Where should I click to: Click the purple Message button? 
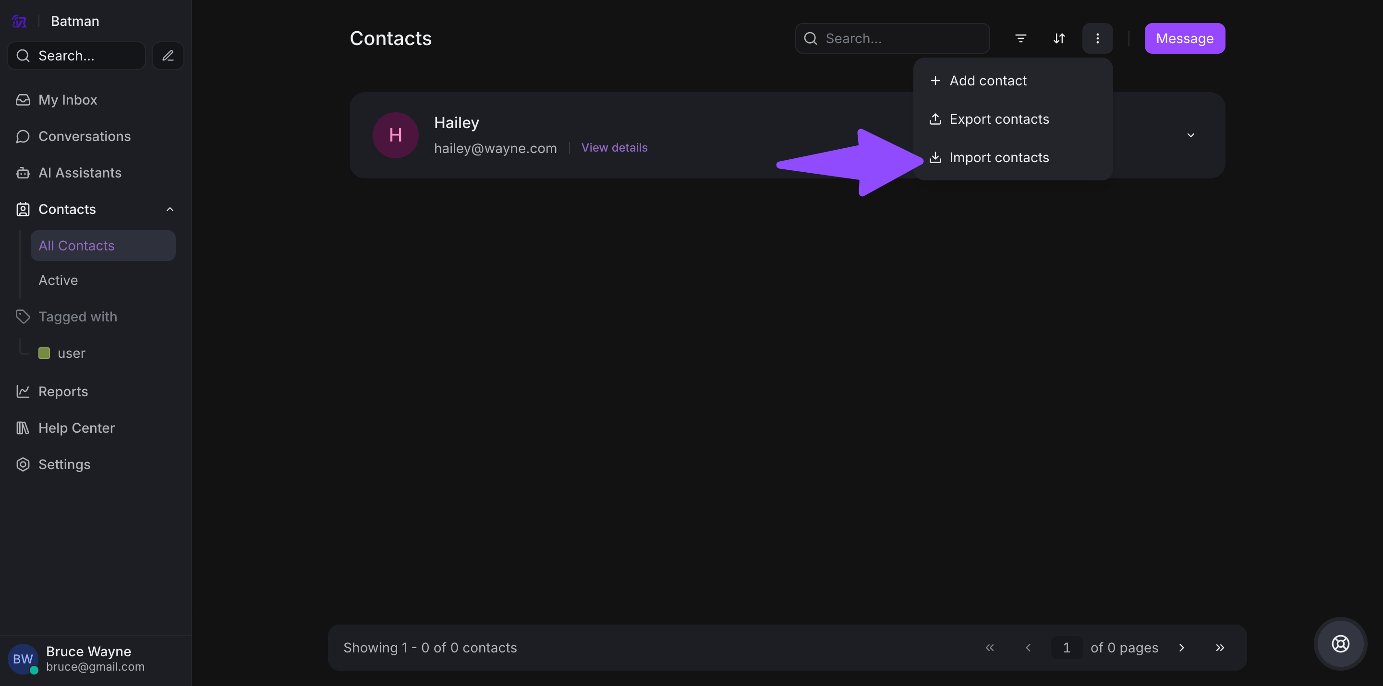click(1184, 39)
